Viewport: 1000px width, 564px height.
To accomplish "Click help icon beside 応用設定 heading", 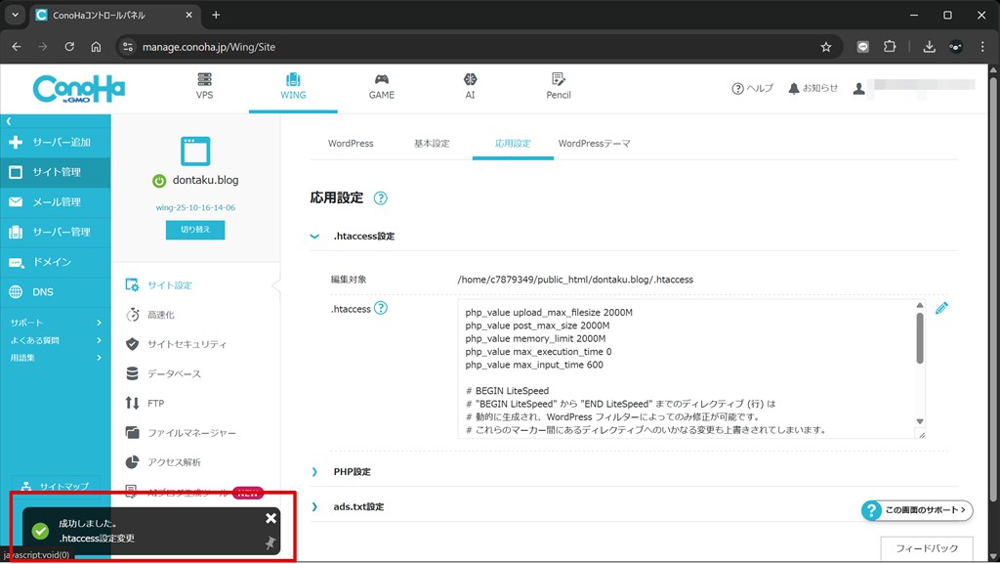I will (x=380, y=197).
